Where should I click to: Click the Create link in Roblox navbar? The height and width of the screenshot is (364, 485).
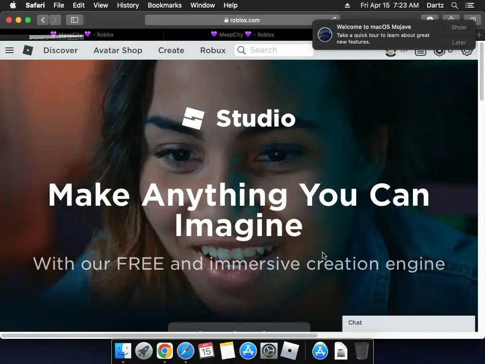tap(171, 50)
